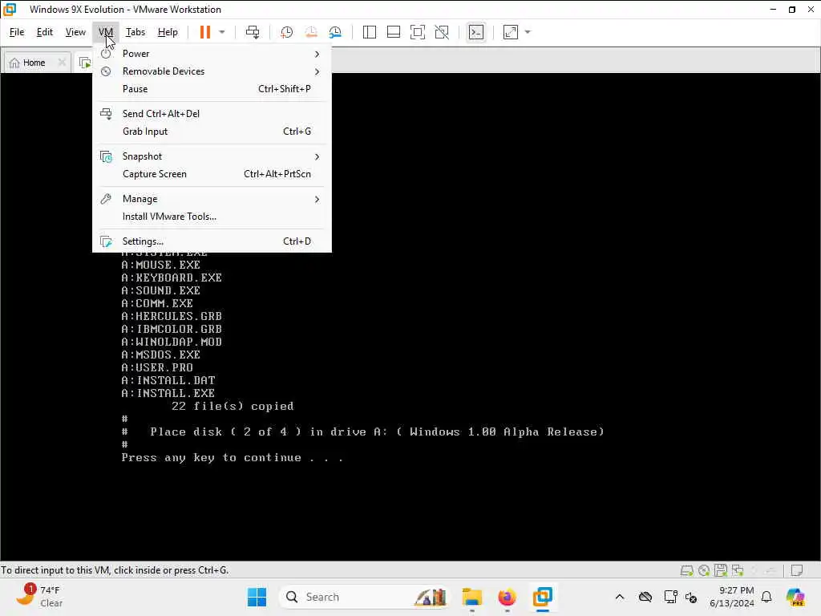The width and height of the screenshot is (821, 616).
Task: Expand the Snapshot submenu
Action: click(212, 156)
